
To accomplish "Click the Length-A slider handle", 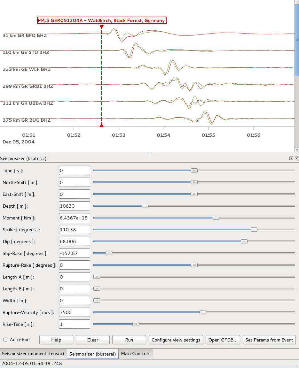I will pos(97,277).
